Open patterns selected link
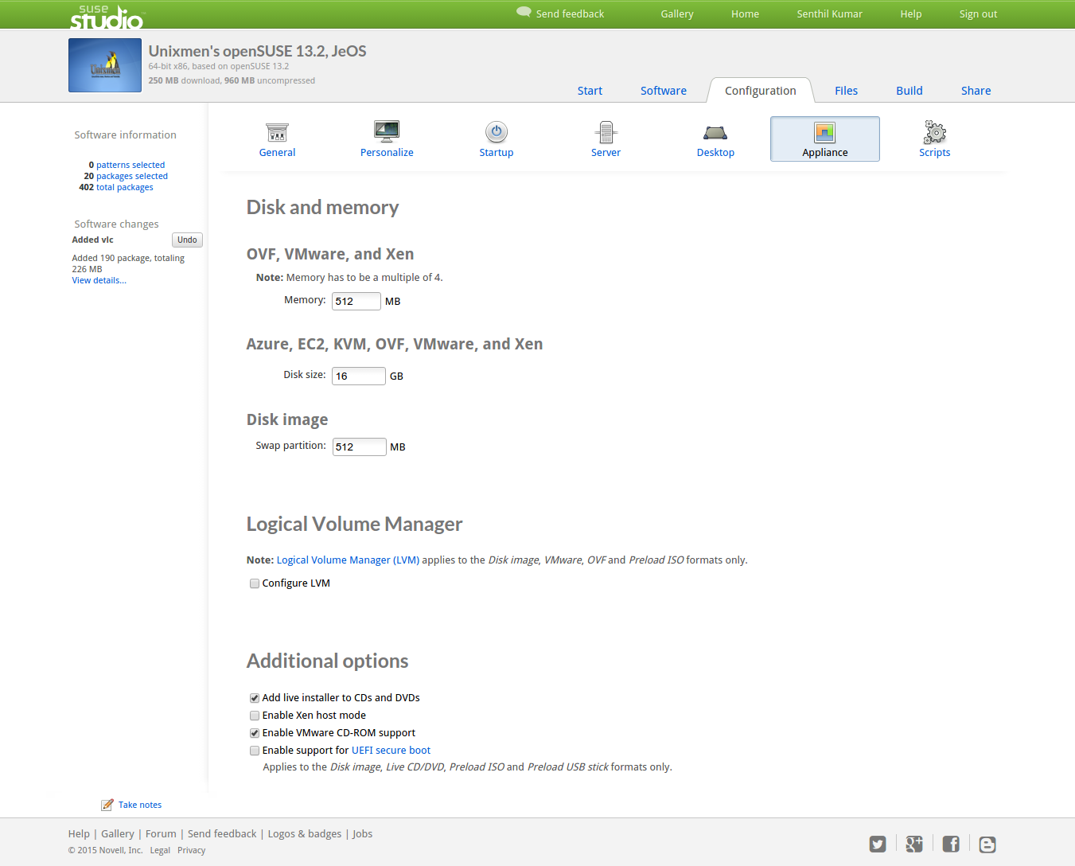This screenshot has width=1075, height=866. (130, 165)
